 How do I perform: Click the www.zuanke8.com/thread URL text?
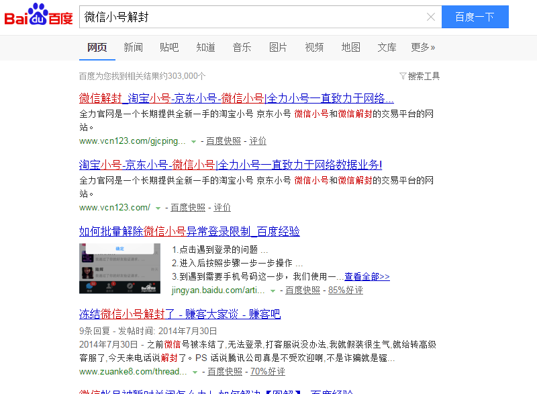pyautogui.click(x=133, y=371)
